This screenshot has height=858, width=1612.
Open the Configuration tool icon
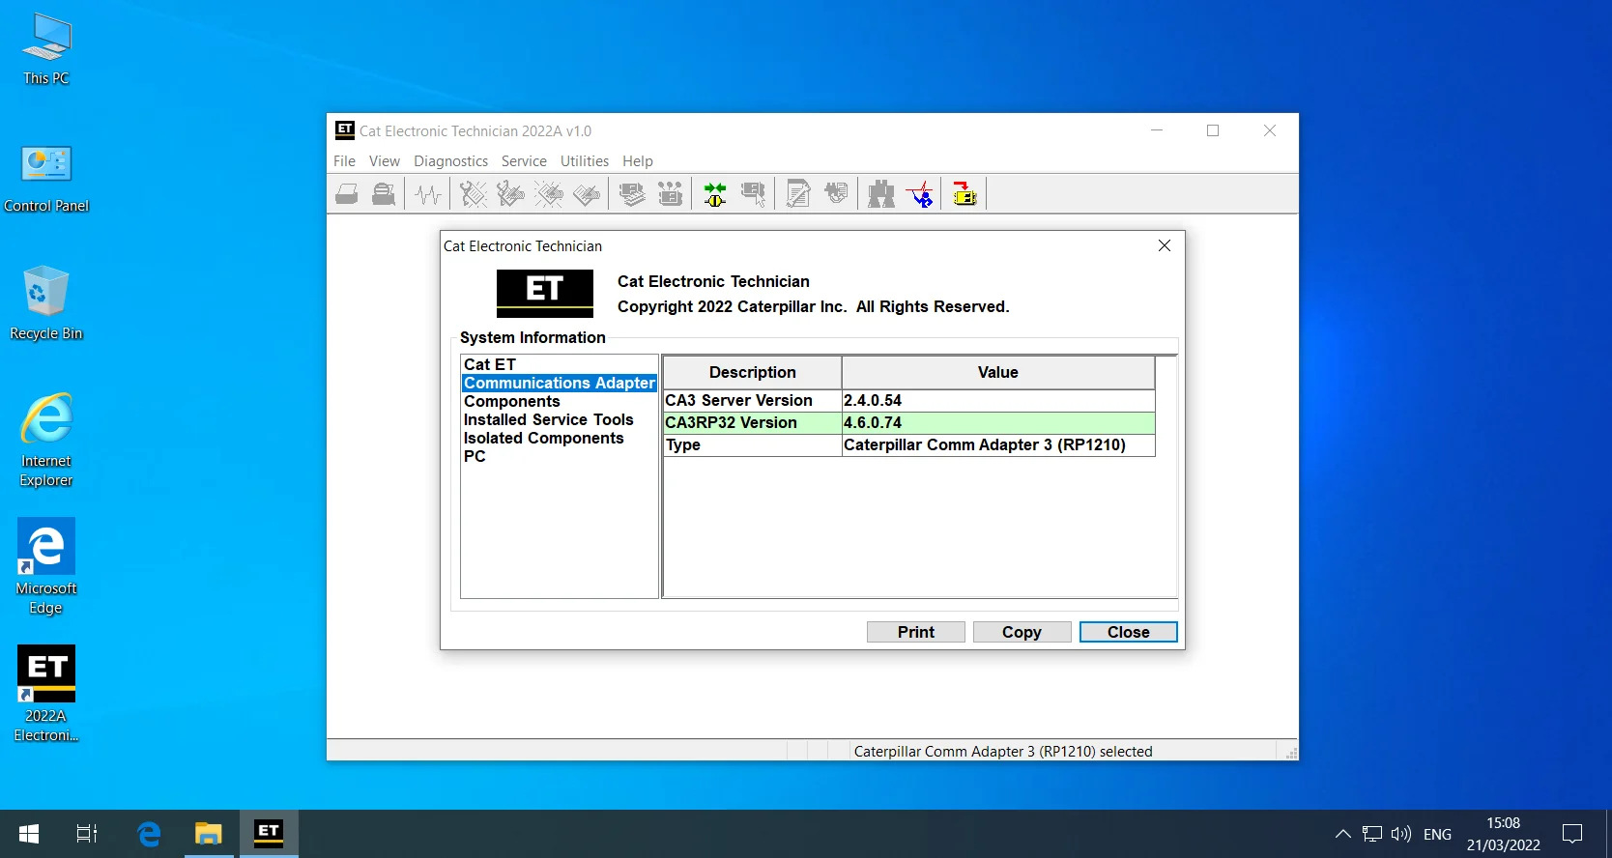[x=670, y=194]
